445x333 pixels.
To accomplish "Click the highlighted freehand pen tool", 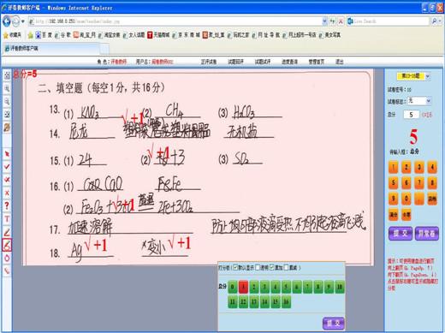I will point(7,245).
